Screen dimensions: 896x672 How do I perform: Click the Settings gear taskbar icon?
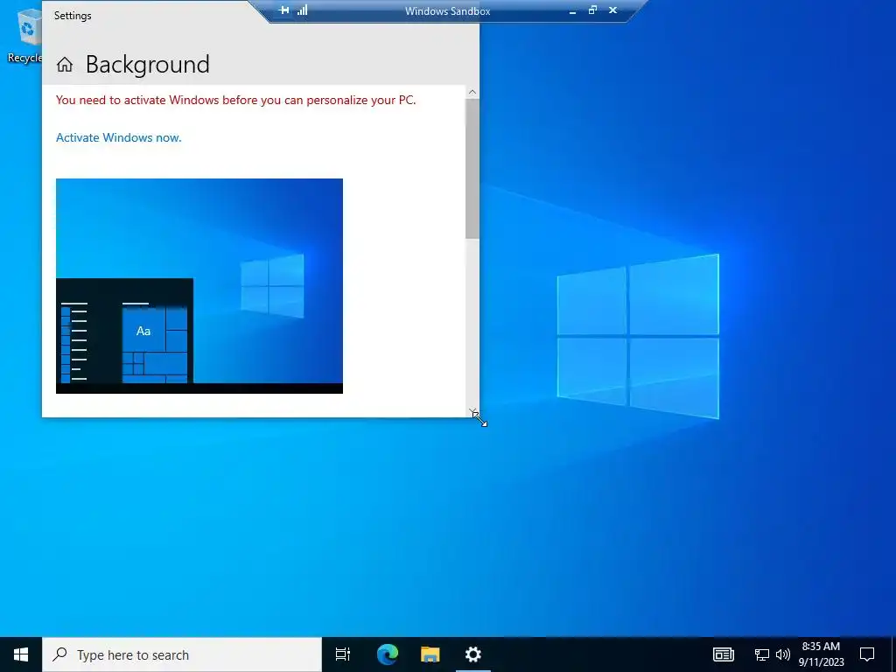pyautogui.click(x=472, y=654)
